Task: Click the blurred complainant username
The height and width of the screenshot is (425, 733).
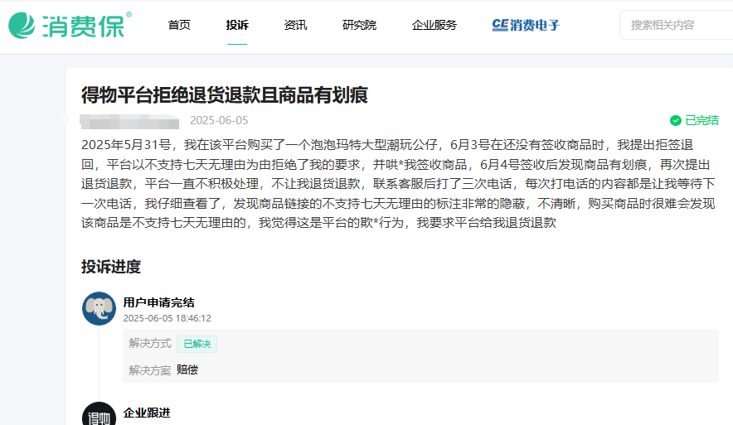Action: click(x=129, y=121)
